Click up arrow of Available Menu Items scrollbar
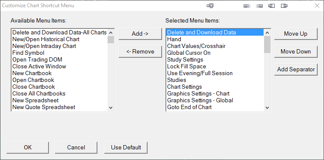The height and width of the screenshot is (160, 324). coord(111,33)
